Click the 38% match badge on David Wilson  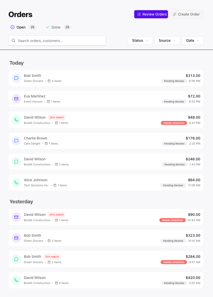57,118
